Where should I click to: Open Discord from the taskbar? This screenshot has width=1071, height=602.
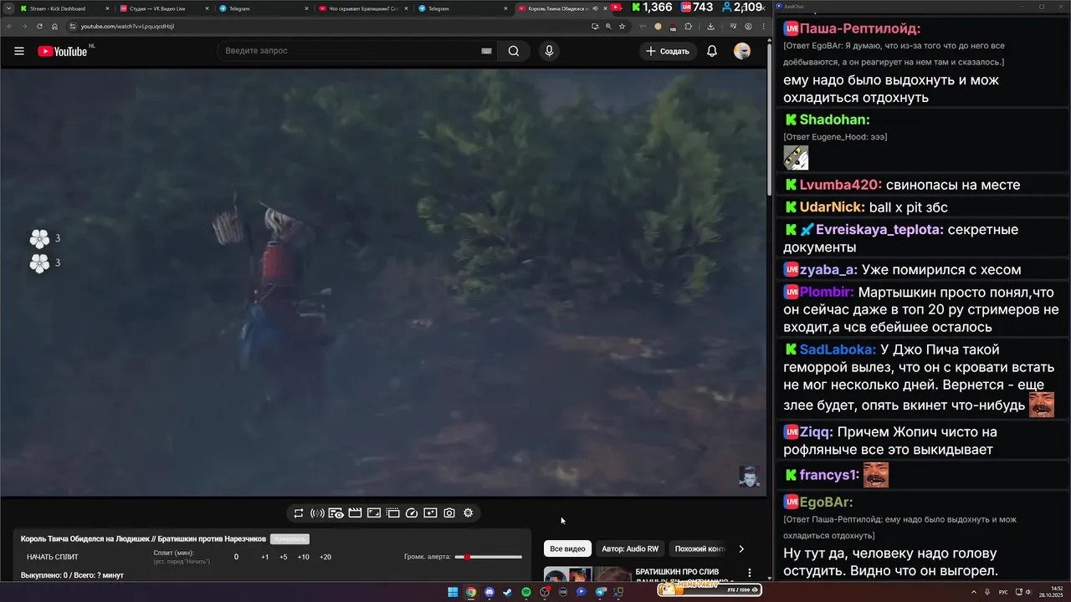489,592
